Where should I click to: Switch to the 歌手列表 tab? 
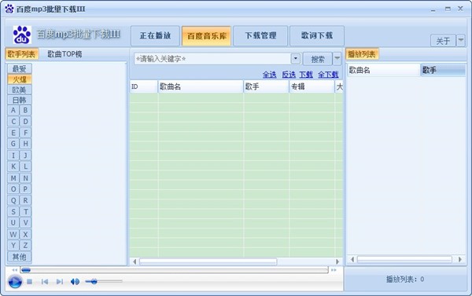(22, 54)
